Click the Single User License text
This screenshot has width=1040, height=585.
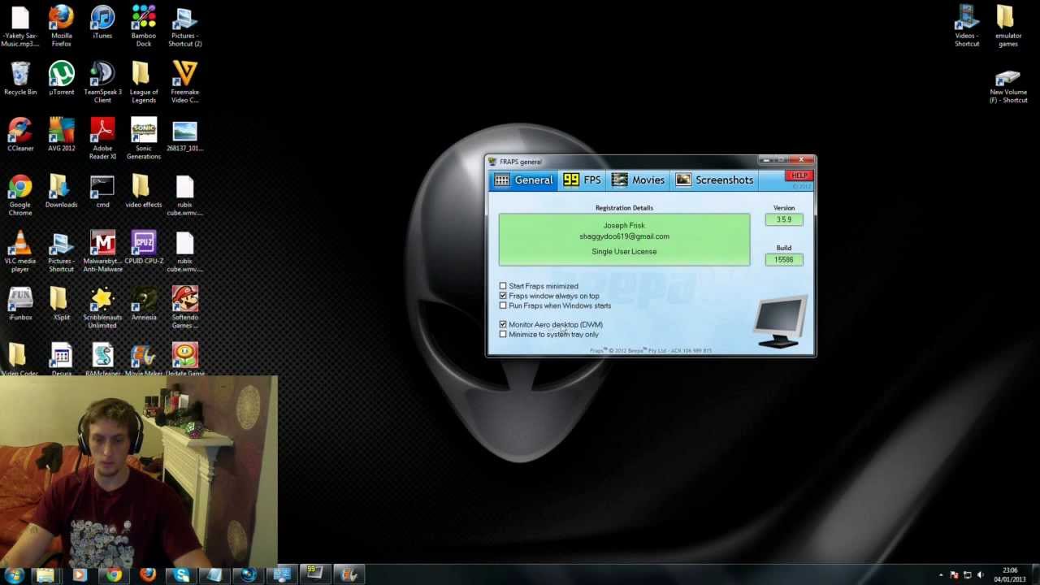[624, 252]
